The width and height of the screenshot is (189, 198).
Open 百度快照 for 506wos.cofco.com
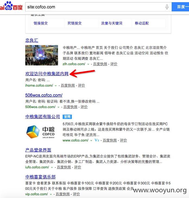pyautogui.click(x=70, y=107)
